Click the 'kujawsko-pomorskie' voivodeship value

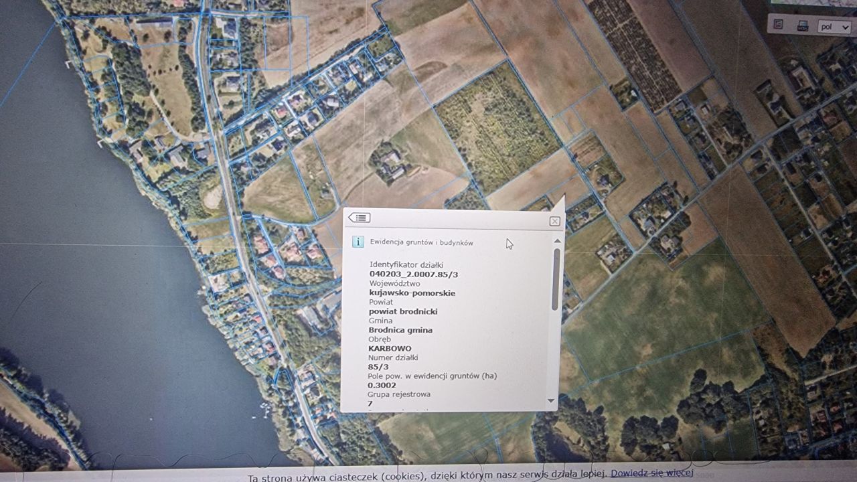[x=412, y=293]
